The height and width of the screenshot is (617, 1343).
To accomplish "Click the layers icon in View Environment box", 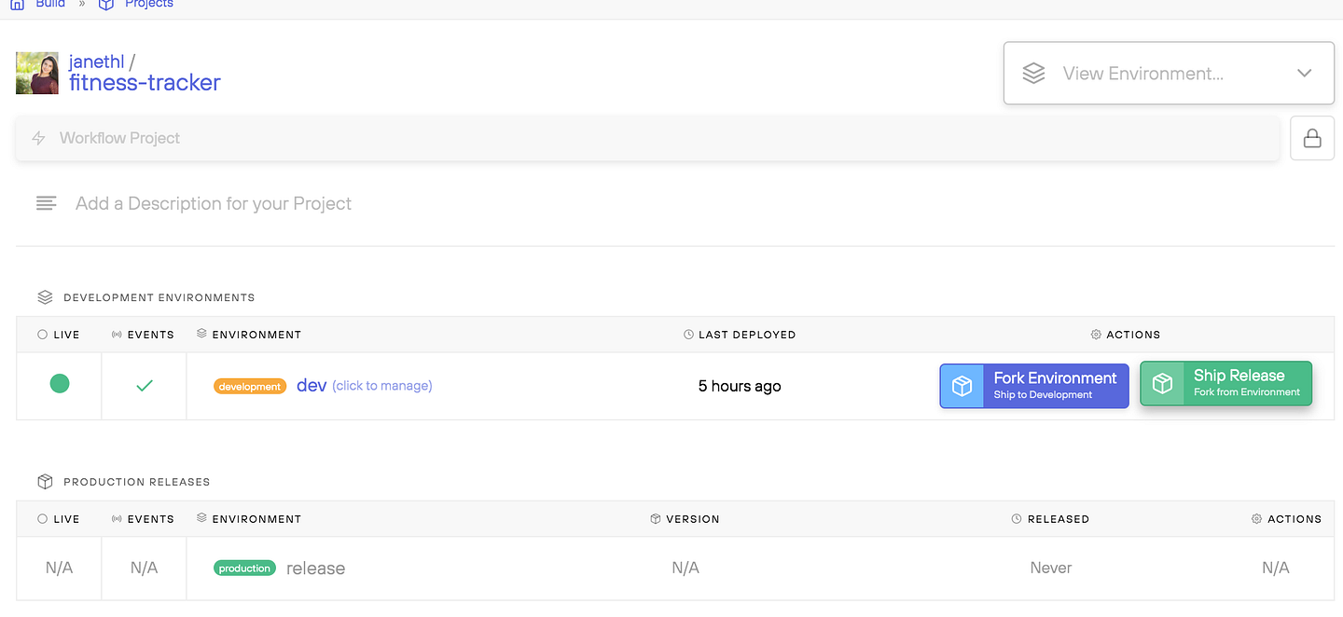I will (x=1033, y=74).
